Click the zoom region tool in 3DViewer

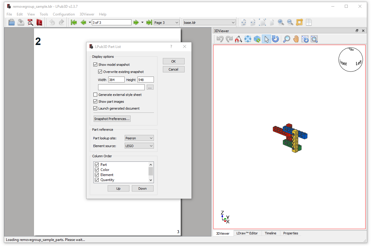pyautogui.click(x=314, y=39)
